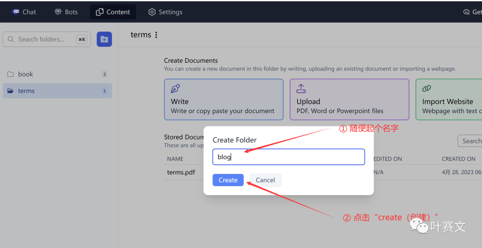Image resolution: width=482 pixels, height=248 pixels.
Task: Open the terms.pdf document row
Action: click(181, 172)
